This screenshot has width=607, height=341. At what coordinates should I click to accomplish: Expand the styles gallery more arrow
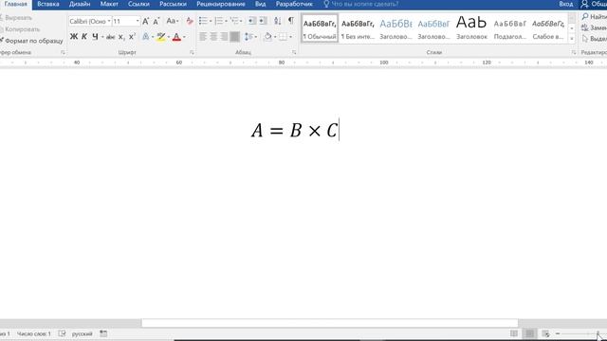(572, 38)
